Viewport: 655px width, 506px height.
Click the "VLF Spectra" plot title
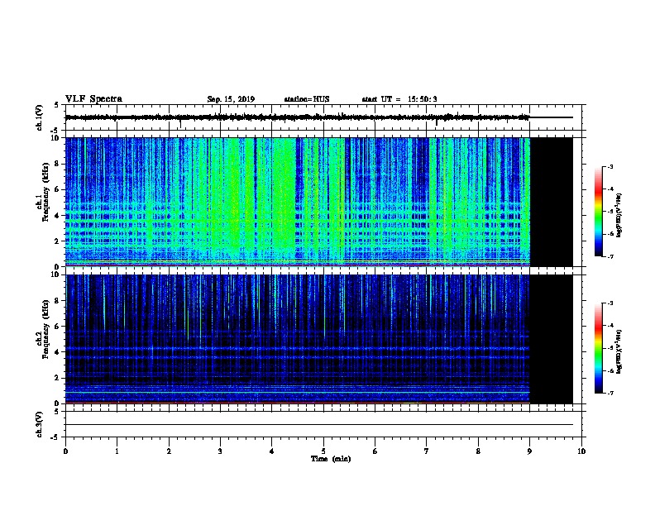93,99
